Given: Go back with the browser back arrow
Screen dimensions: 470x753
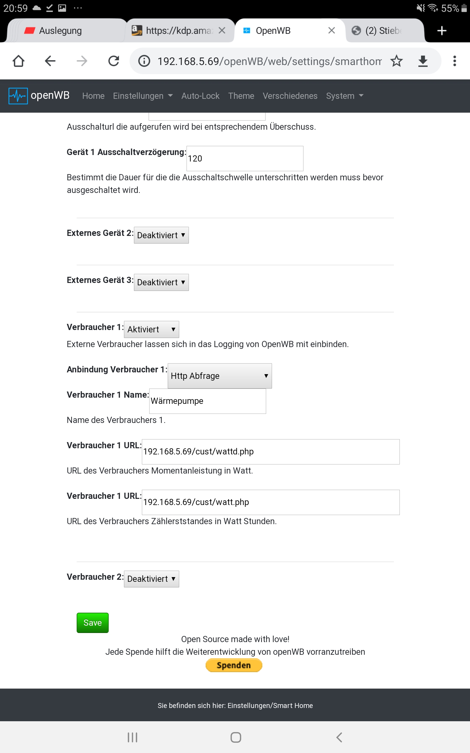Looking at the screenshot, I should [x=50, y=61].
